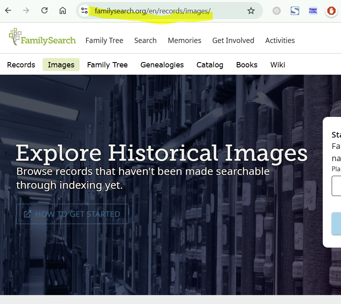Reload the page with the refresh icon
Image resolution: width=341 pixels, height=304 pixels.
(44, 11)
